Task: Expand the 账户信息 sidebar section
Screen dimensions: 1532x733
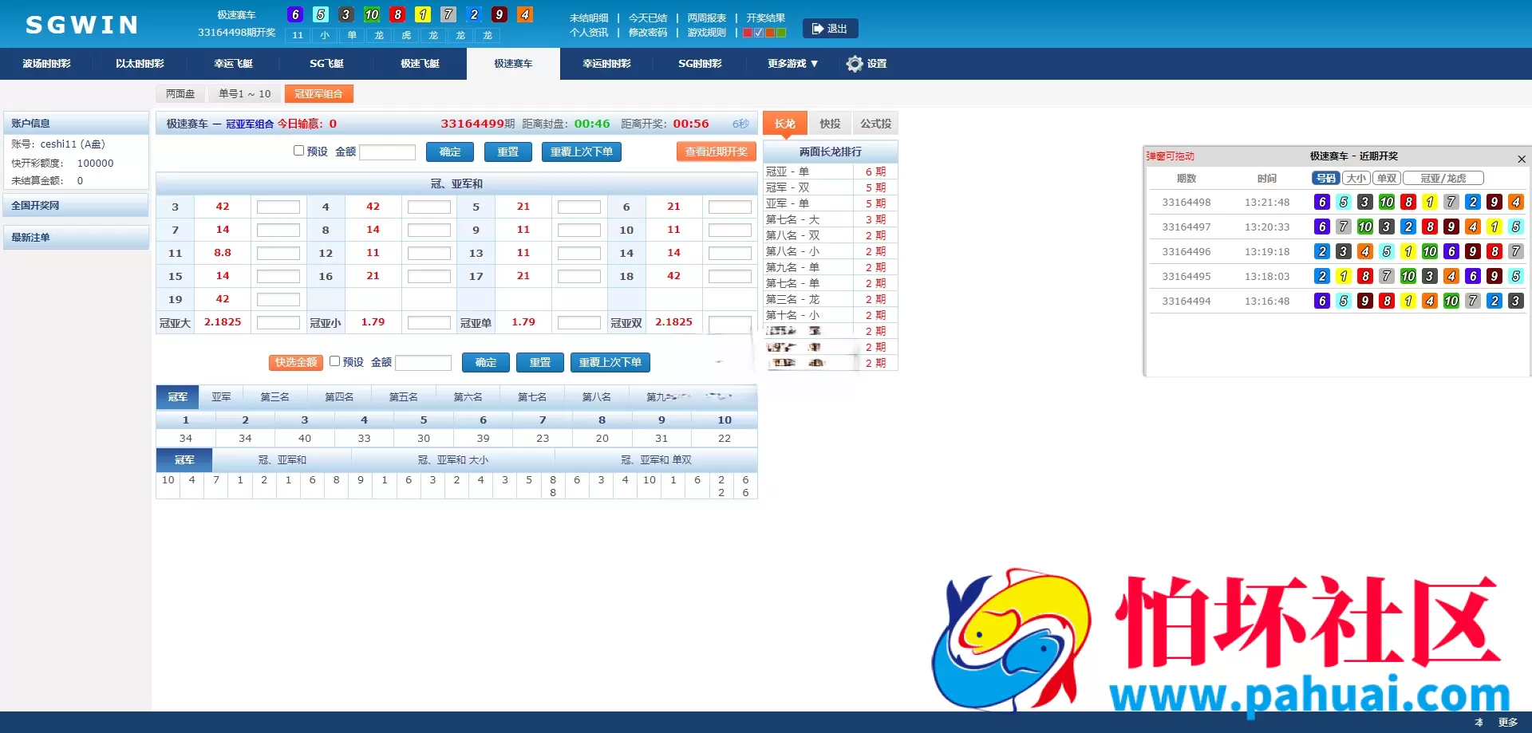Action: point(76,124)
